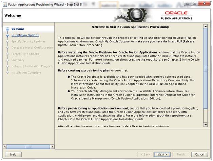This screenshot has width=213, height=161.
Task: Click the Back button
Action: click(146, 155)
